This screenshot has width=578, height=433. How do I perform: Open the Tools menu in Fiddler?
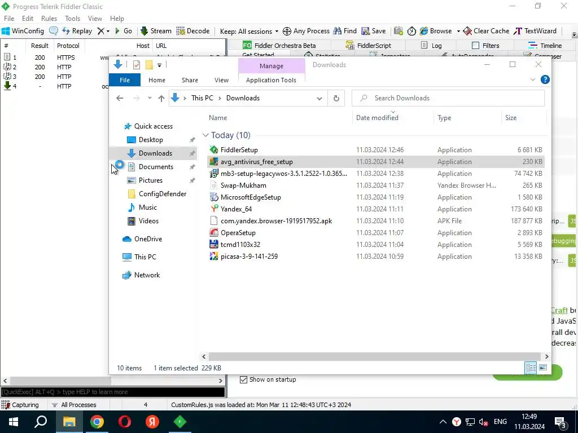tap(72, 19)
